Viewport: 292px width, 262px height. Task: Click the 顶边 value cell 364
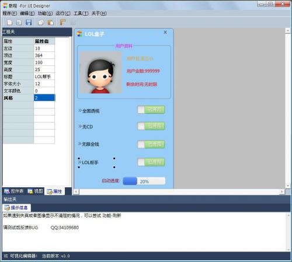[44, 55]
